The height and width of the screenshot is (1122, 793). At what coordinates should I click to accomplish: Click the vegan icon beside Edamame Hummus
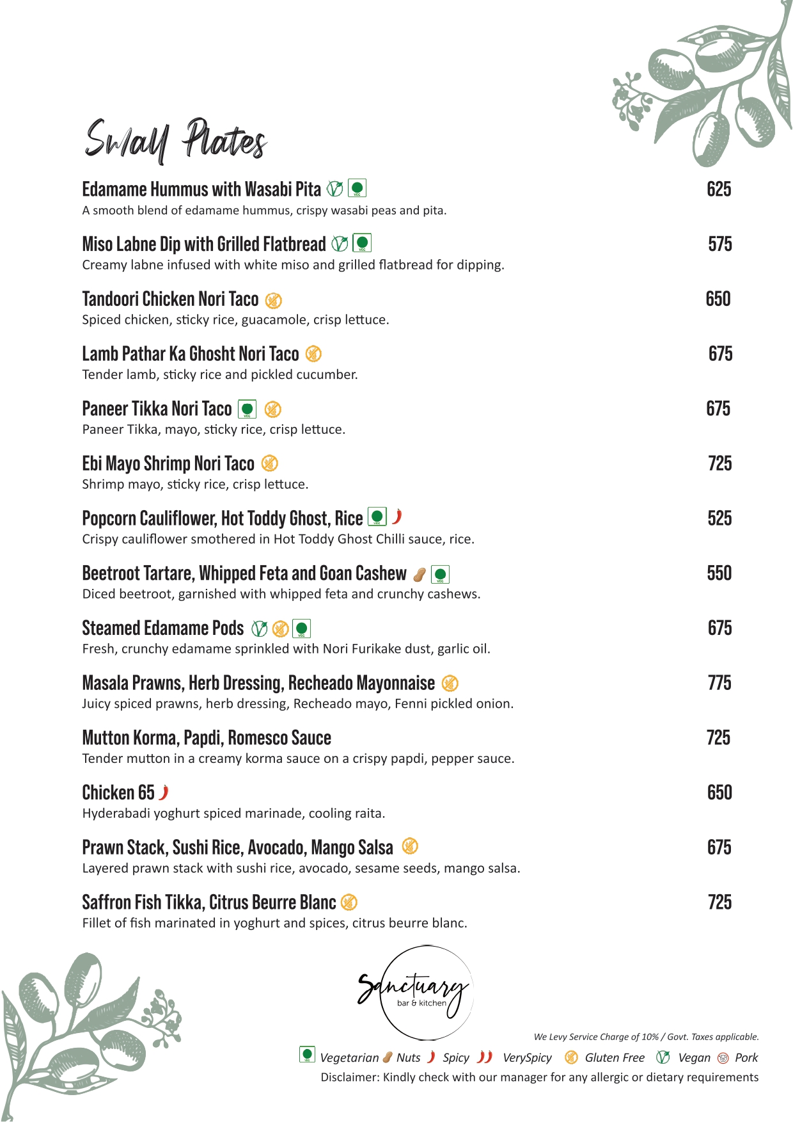point(334,189)
